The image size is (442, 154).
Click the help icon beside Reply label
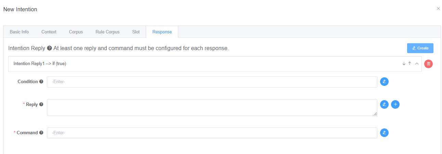(x=41, y=104)
